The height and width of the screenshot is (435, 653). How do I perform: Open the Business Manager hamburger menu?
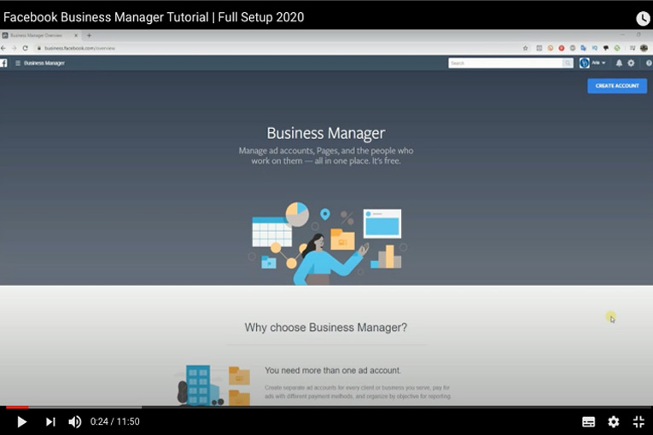17,63
